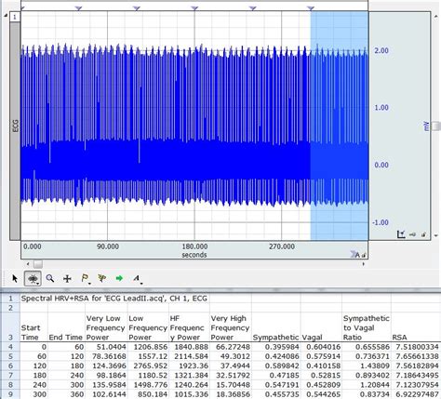Select the jump-to tool with the waveform icon
The height and width of the screenshot is (399, 441).
tap(101, 278)
